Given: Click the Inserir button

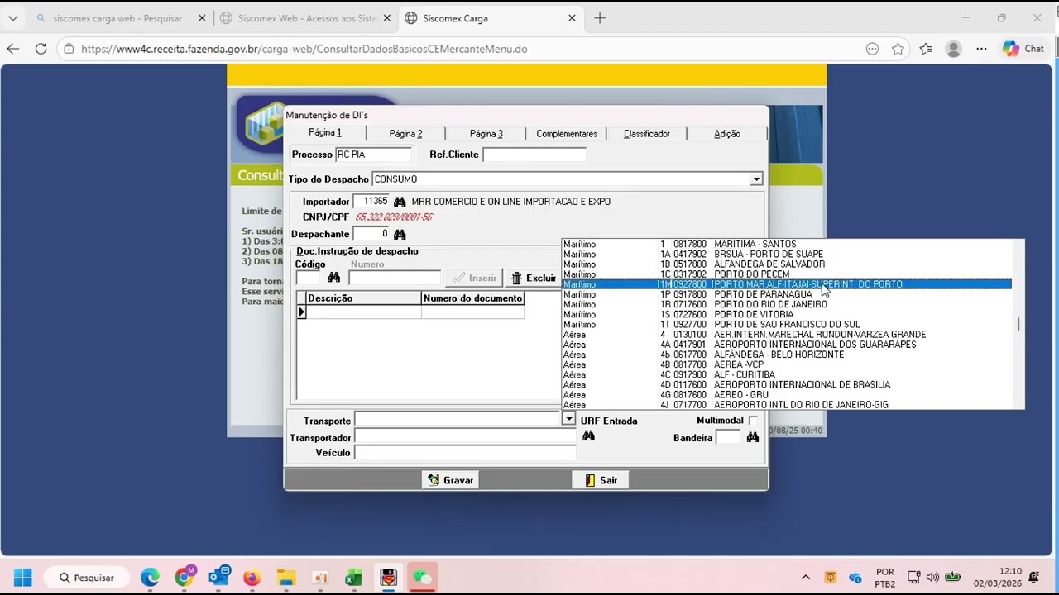Looking at the screenshot, I should (473, 278).
